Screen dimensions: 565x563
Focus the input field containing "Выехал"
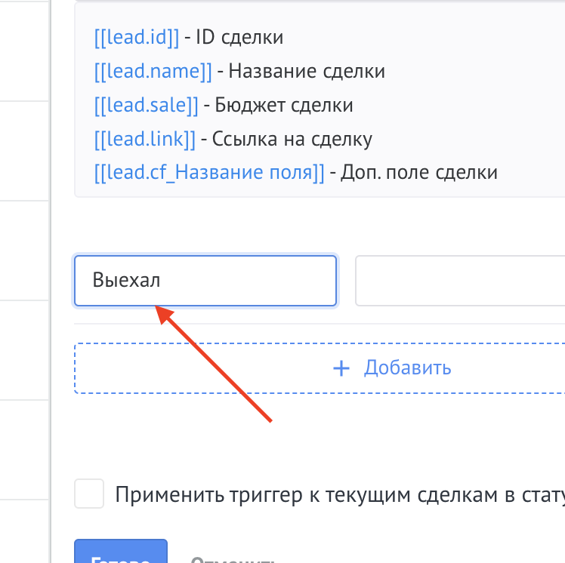tap(205, 281)
